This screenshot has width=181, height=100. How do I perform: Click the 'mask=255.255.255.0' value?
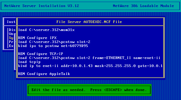click(115, 66)
